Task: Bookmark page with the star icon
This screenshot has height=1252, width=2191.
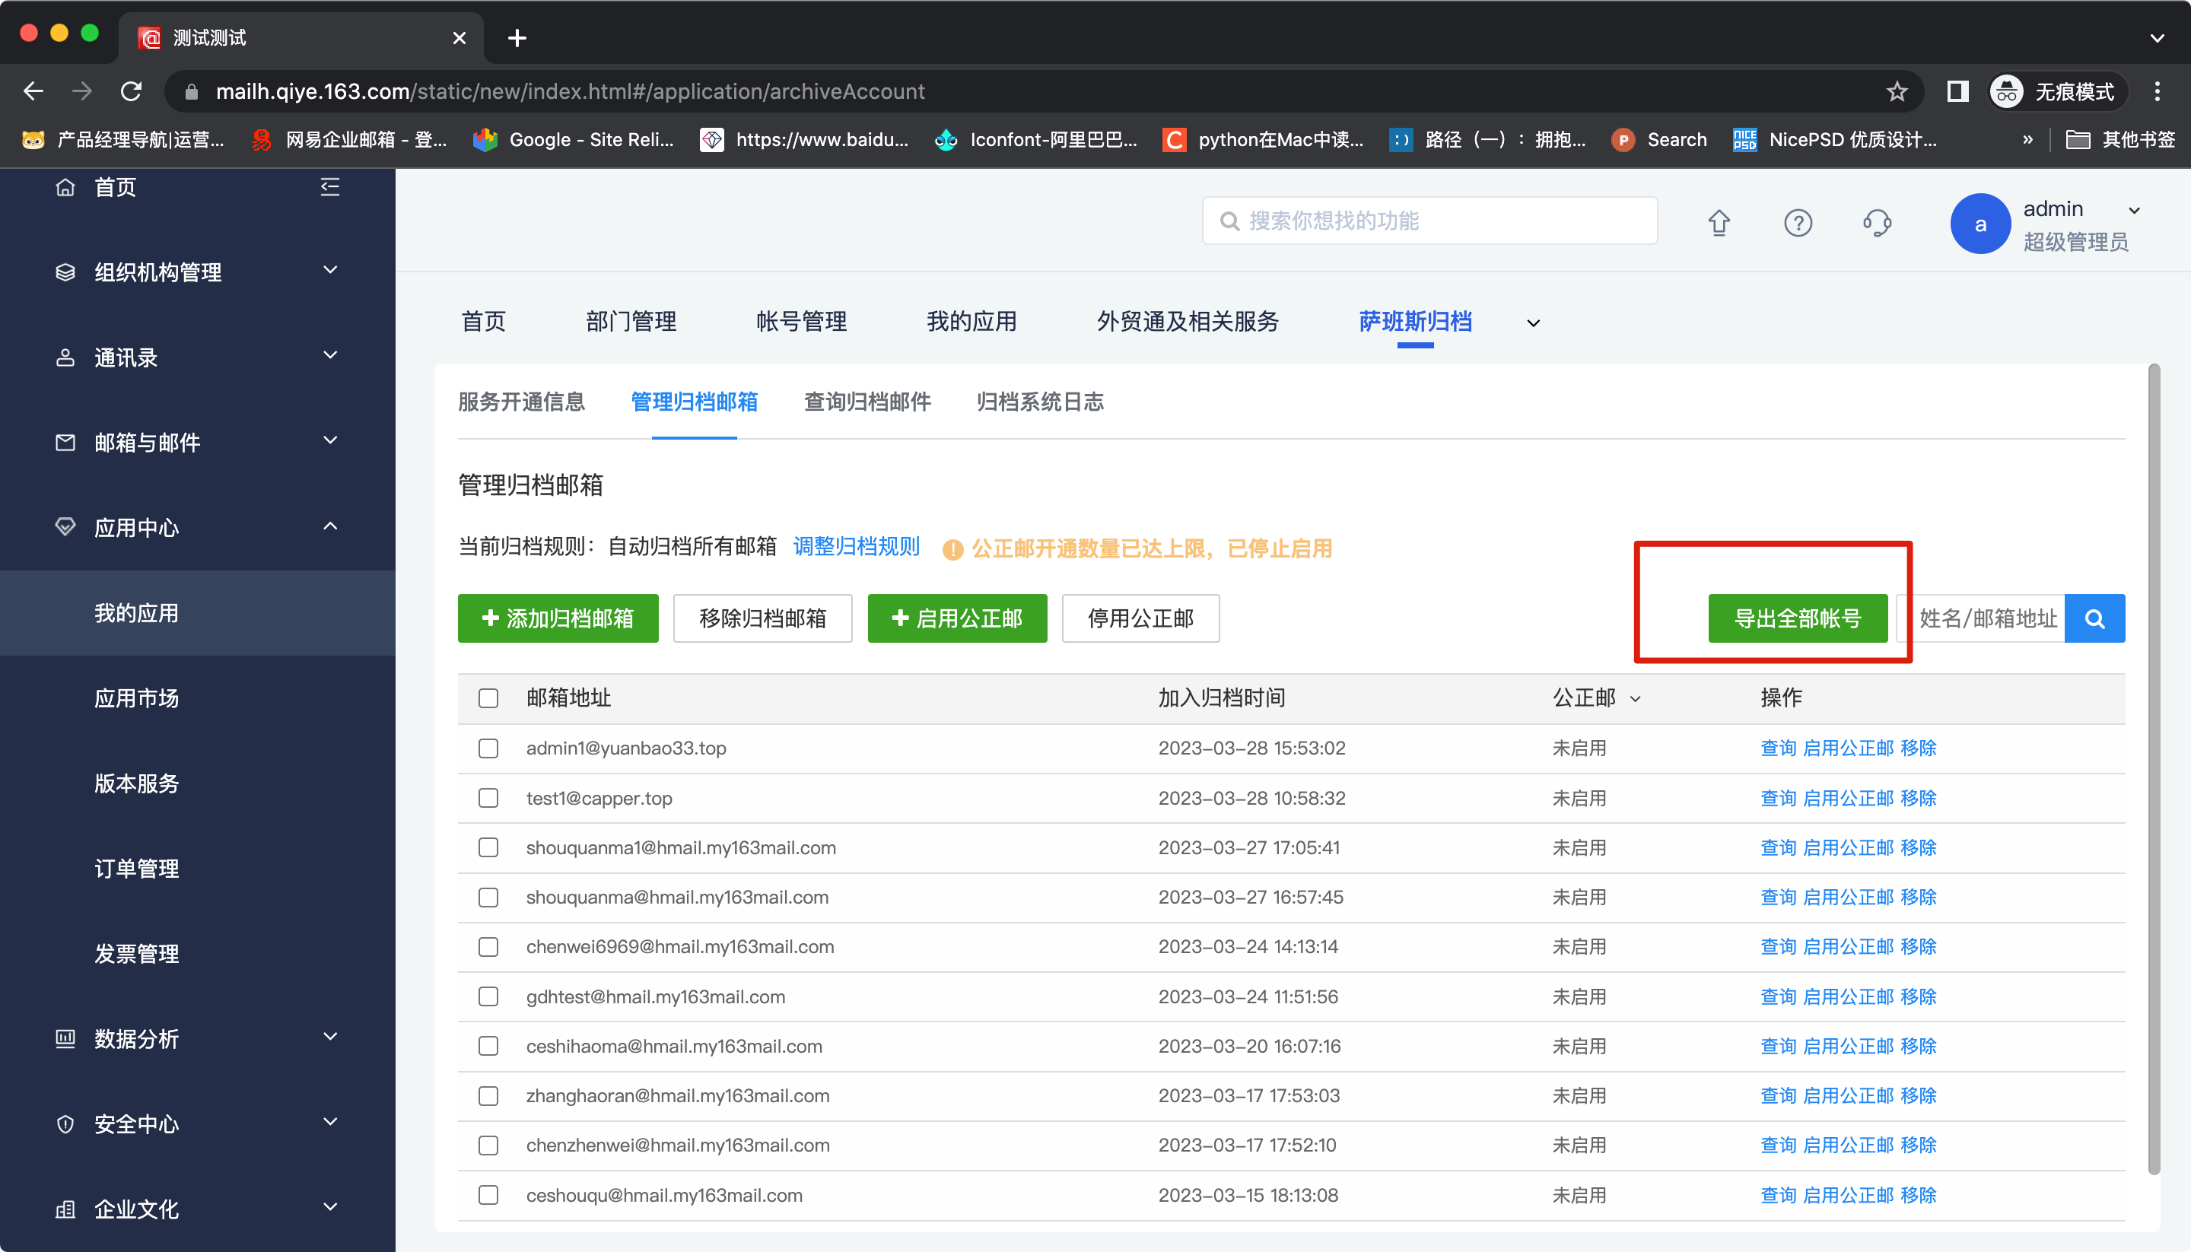Action: point(1897,91)
